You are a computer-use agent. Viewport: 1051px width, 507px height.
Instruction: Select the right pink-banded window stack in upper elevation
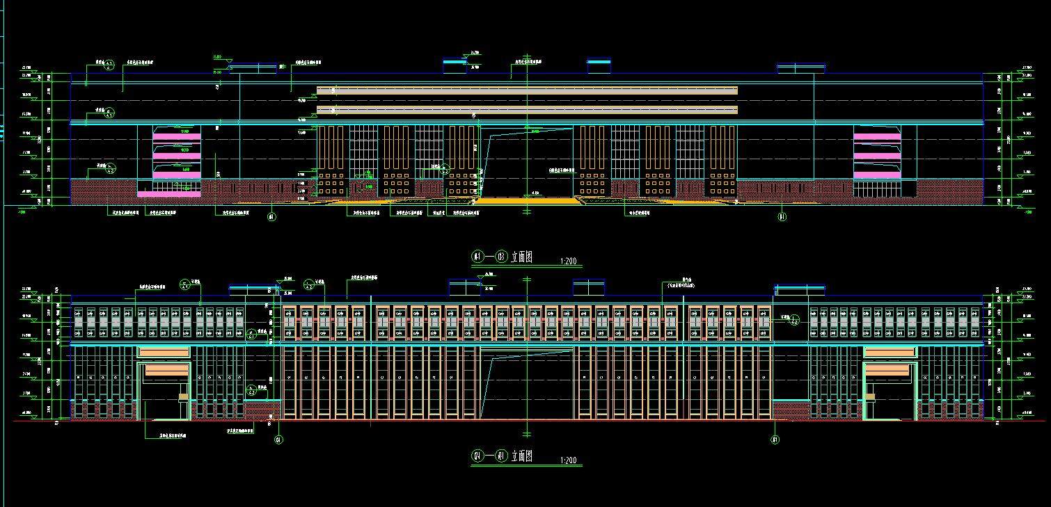(x=877, y=154)
